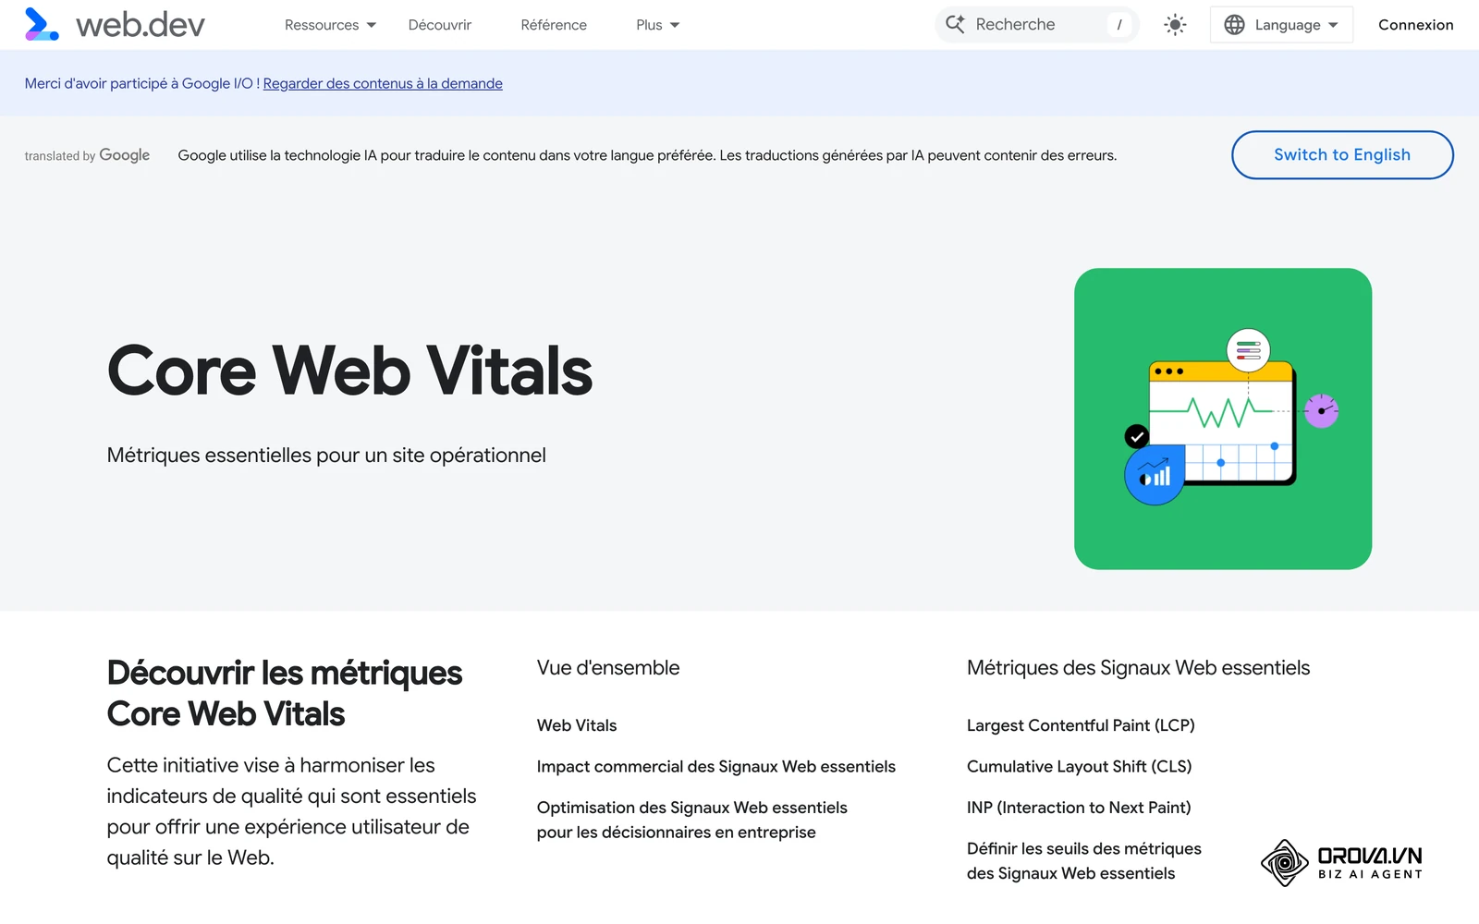
Task: Open Regarder des contenus à la demande link
Action: click(x=383, y=83)
